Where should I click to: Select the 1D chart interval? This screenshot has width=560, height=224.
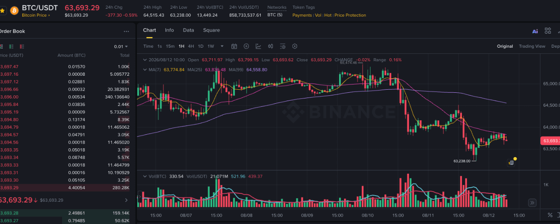pos(201,46)
